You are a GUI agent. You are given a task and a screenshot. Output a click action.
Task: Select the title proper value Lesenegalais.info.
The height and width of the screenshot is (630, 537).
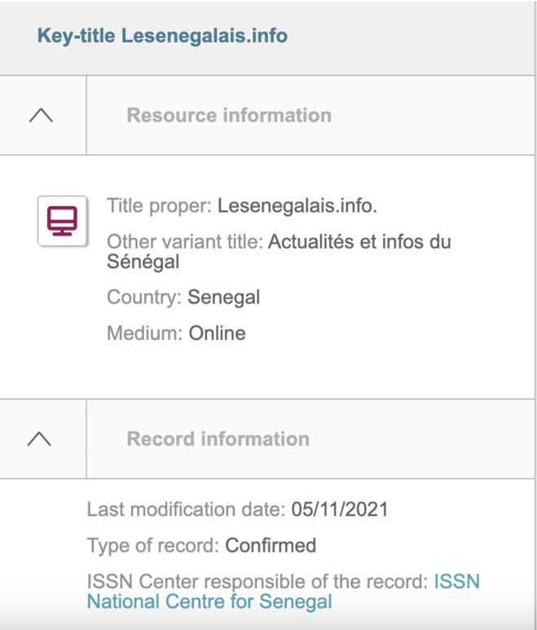click(x=297, y=206)
